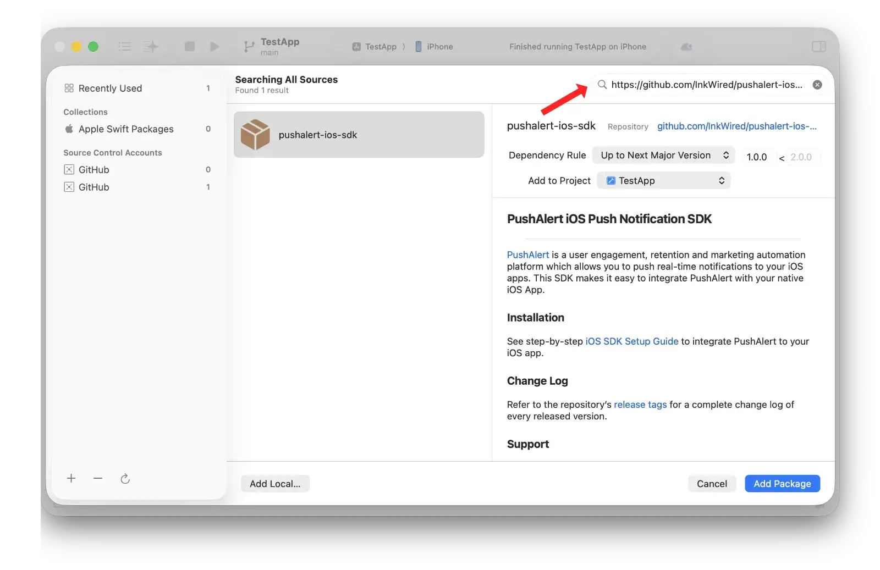Toggle the navigator sidebar list icon

125,47
